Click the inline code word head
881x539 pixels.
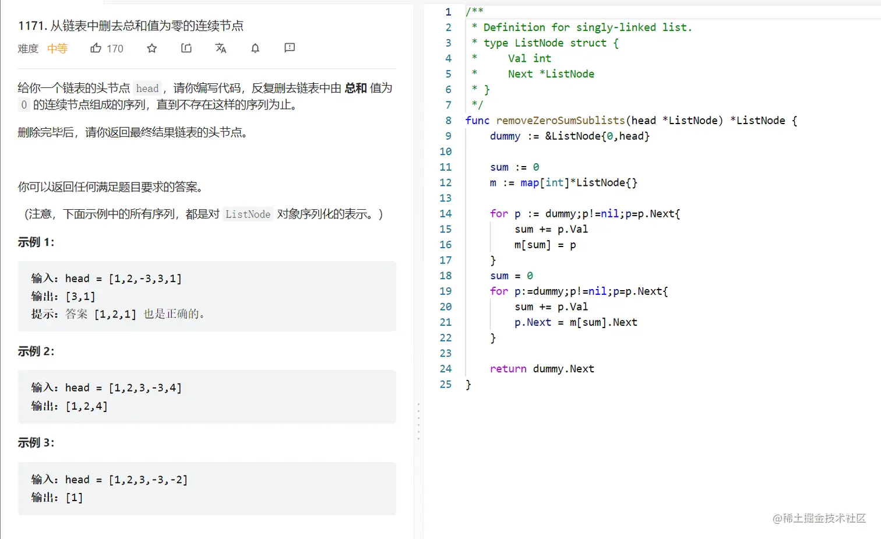(x=147, y=88)
